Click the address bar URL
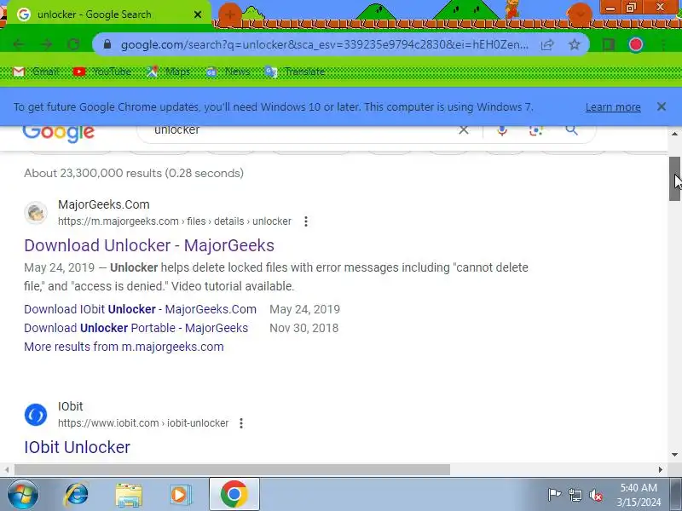The height and width of the screenshot is (511, 682). pos(325,45)
